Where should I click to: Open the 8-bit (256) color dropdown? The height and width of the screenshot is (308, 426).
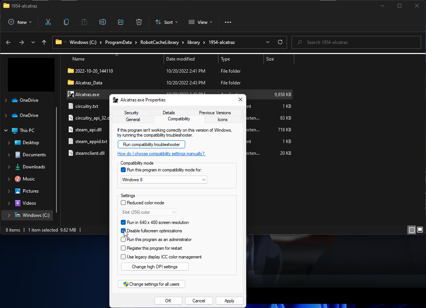pos(149,212)
